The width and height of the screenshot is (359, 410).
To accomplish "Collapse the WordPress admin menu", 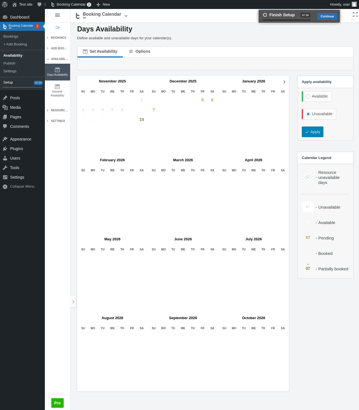I will pyautogui.click(x=22, y=186).
